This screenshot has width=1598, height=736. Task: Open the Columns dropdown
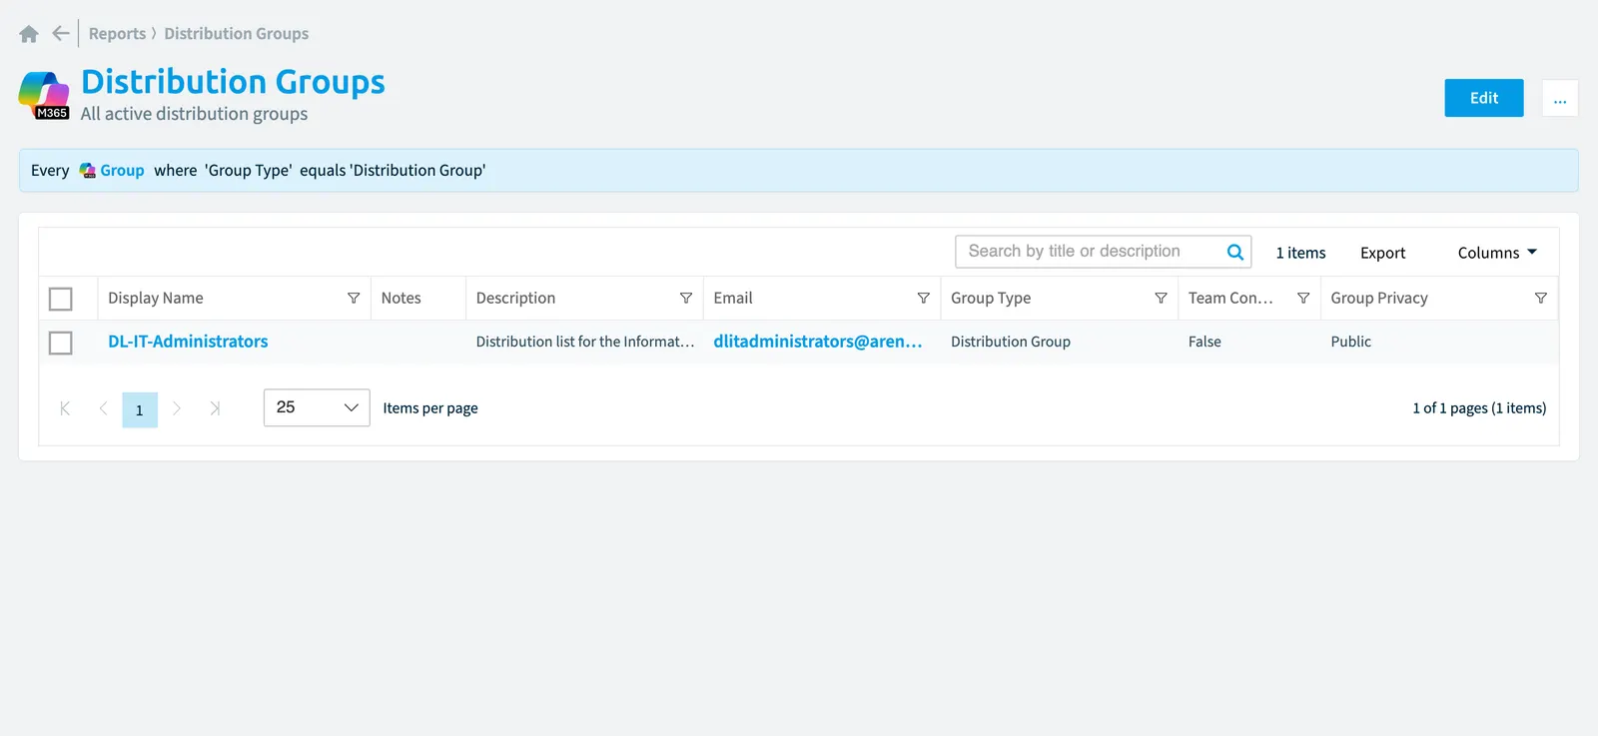click(1497, 253)
